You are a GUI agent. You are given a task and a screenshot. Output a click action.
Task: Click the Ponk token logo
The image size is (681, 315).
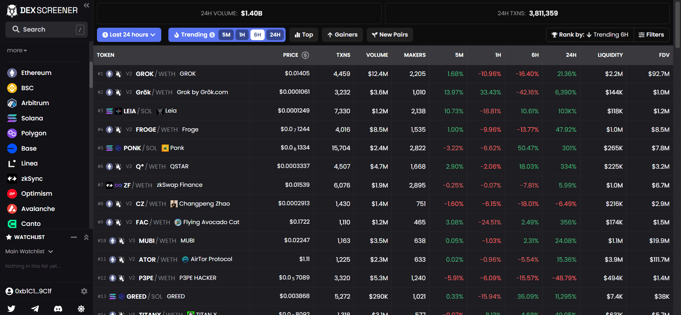(165, 148)
